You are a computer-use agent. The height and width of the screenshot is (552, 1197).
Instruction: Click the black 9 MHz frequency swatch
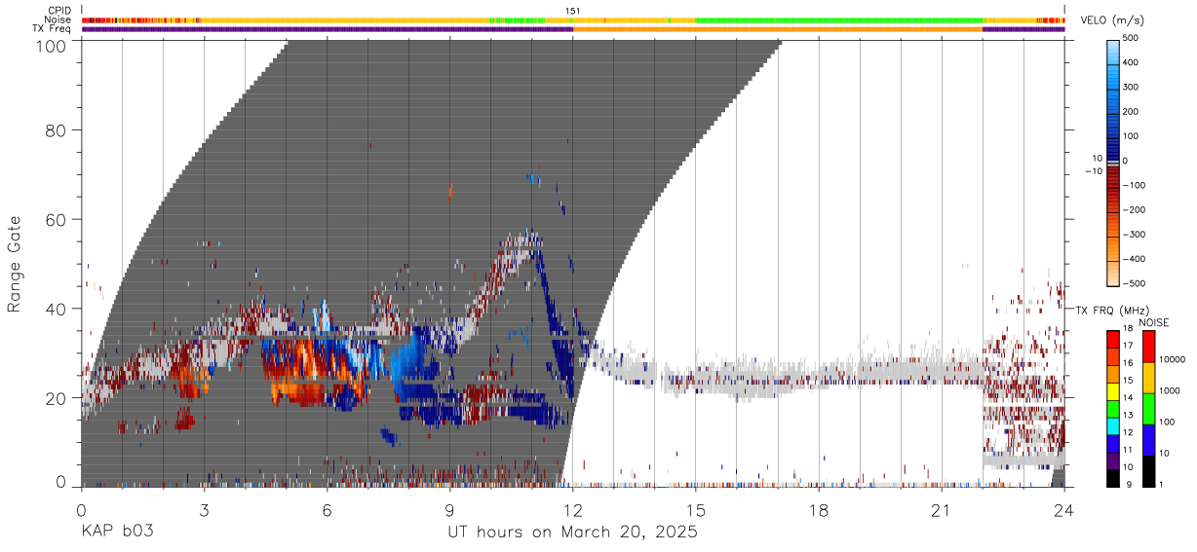(x=1113, y=479)
